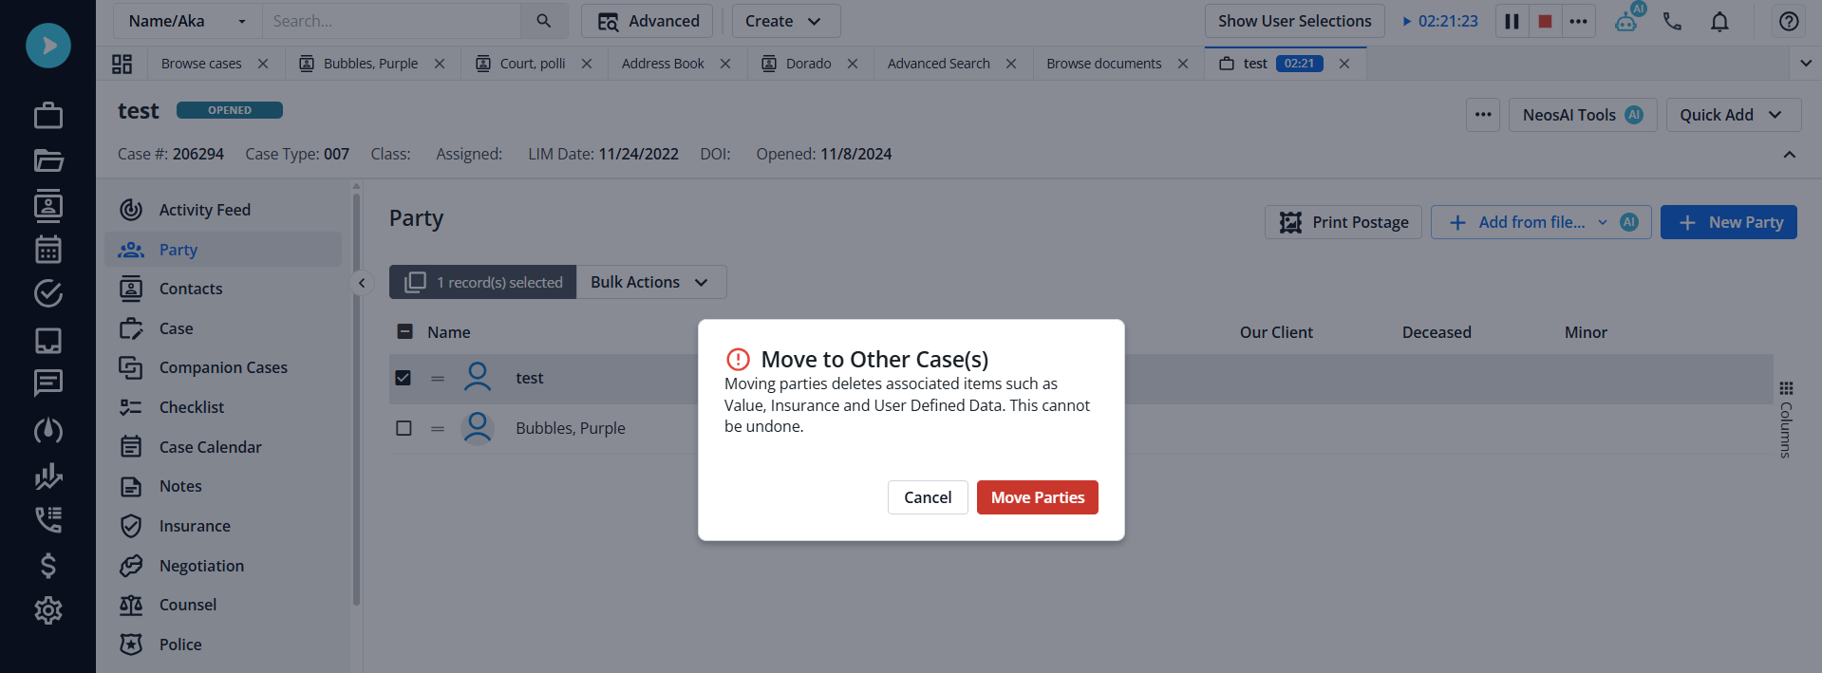Click Show User Selections

pos(1295,21)
